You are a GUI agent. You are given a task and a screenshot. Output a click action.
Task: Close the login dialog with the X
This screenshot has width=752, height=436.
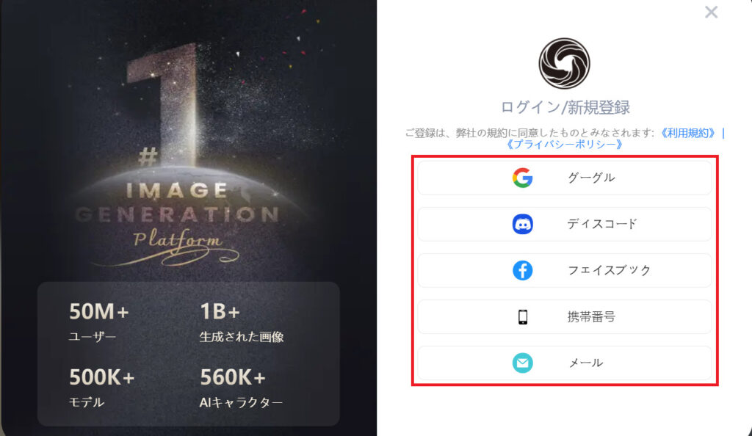[x=711, y=12]
